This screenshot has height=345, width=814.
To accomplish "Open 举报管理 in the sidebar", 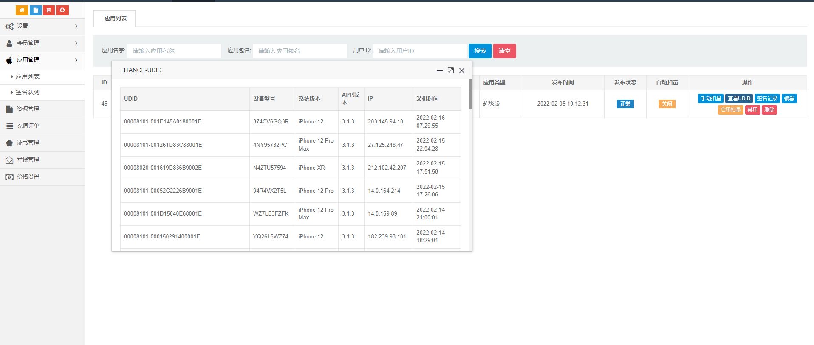I will click(x=42, y=160).
